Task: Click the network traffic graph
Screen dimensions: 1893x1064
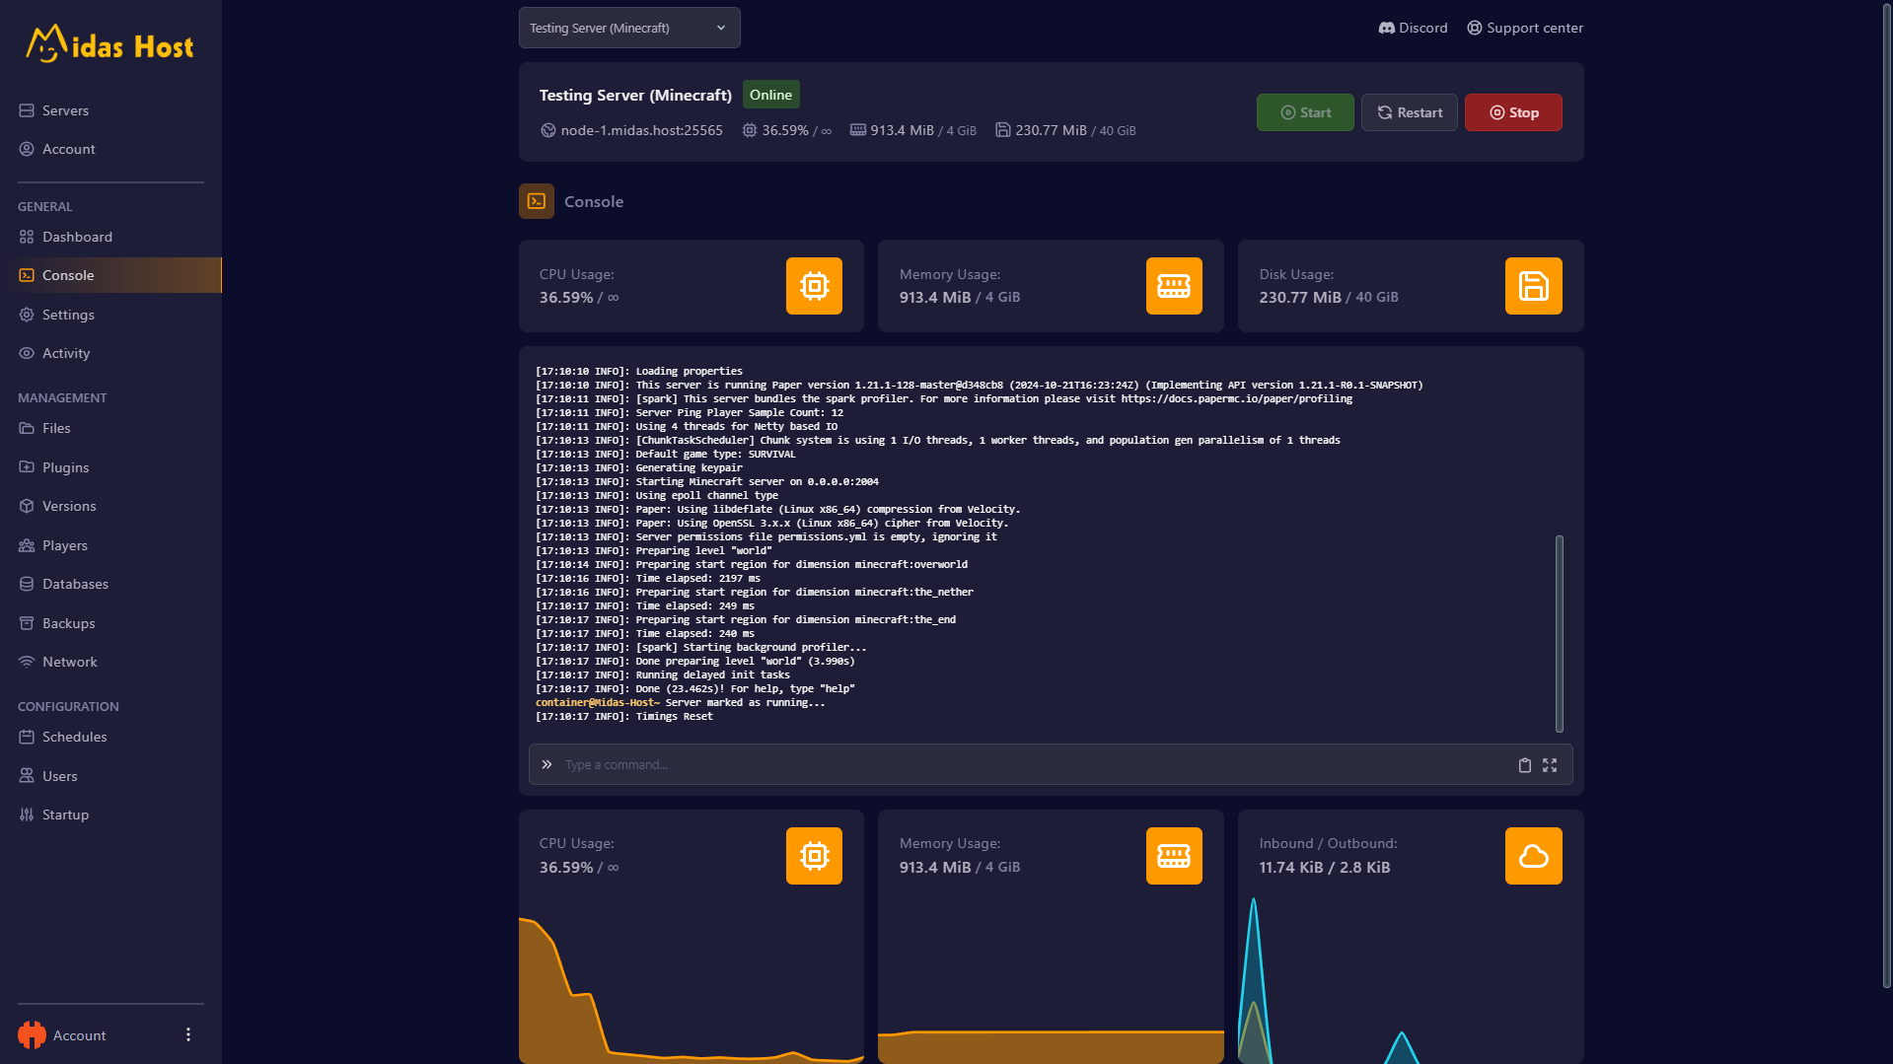Action: tap(1411, 980)
